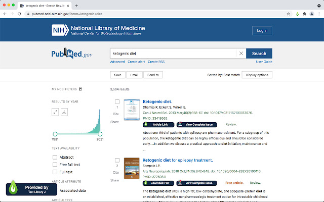Image resolution: width=324 pixels, height=202 pixels.
Task: Enable the Free full text filter
Action: [55, 165]
